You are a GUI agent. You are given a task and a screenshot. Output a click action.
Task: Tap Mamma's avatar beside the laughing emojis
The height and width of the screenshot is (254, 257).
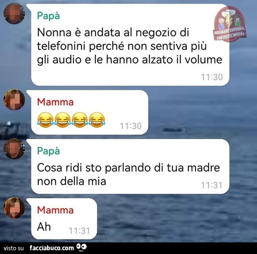[x=14, y=100]
